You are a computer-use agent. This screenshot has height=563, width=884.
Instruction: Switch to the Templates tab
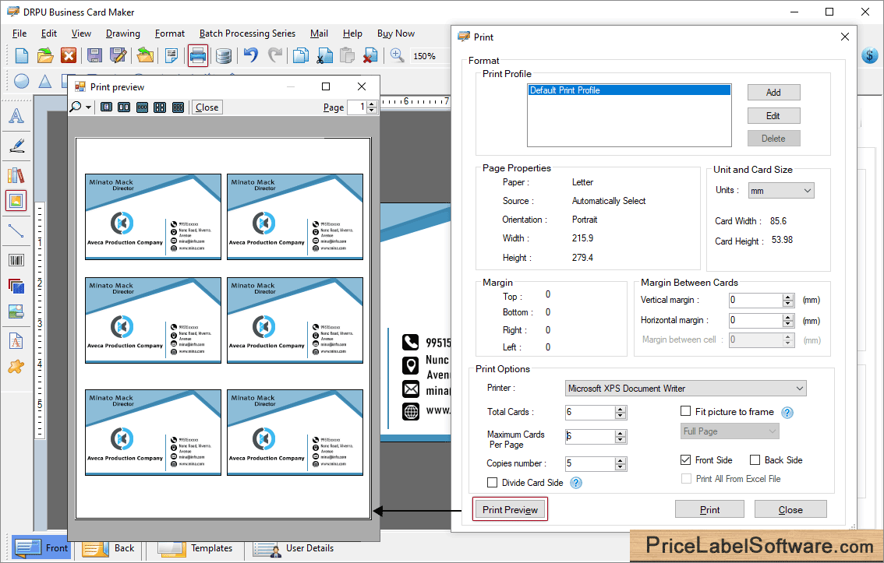pyautogui.click(x=195, y=547)
